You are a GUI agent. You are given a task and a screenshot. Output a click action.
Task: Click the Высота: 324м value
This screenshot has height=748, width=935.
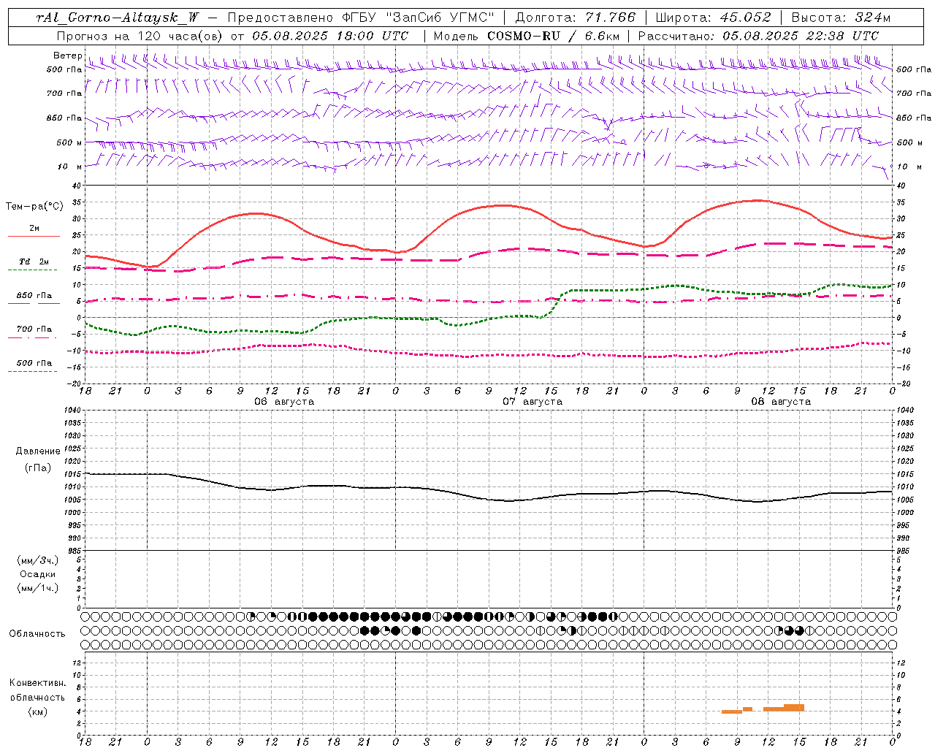[841, 18]
